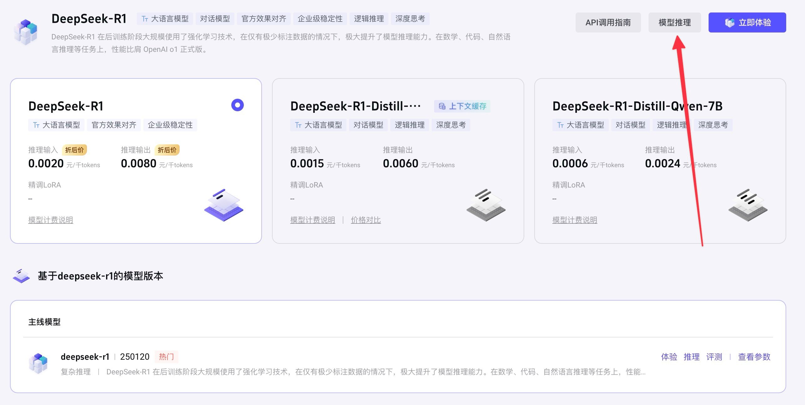Click the DeepSeek-R1 page title

coord(89,19)
